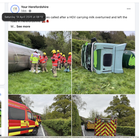Open photo of fire engines' chevron rears
The image size is (139, 138).
tap(103, 115)
